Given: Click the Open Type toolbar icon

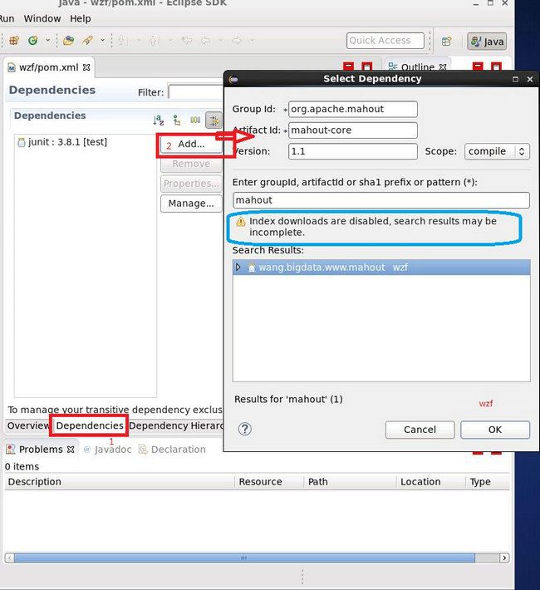Looking at the screenshot, I should point(68,40).
